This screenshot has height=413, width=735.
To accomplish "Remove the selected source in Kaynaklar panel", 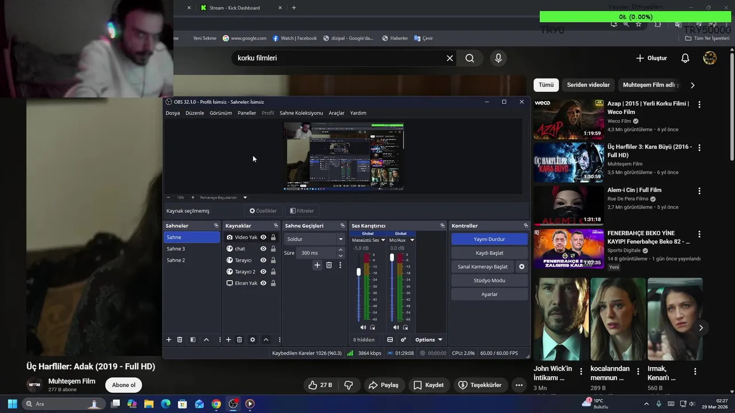I will (x=239, y=340).
